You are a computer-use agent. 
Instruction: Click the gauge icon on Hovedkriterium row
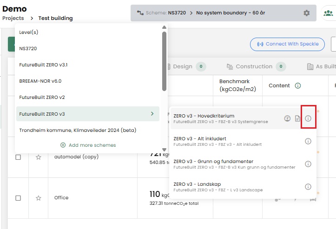click(x=287, y=118)
